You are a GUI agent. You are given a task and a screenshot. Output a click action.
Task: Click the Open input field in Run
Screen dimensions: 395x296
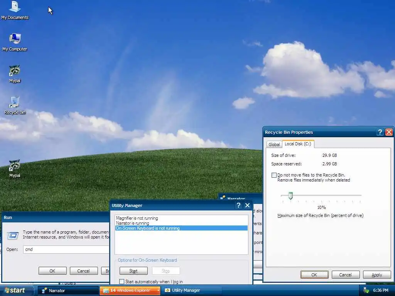point(66,249)
